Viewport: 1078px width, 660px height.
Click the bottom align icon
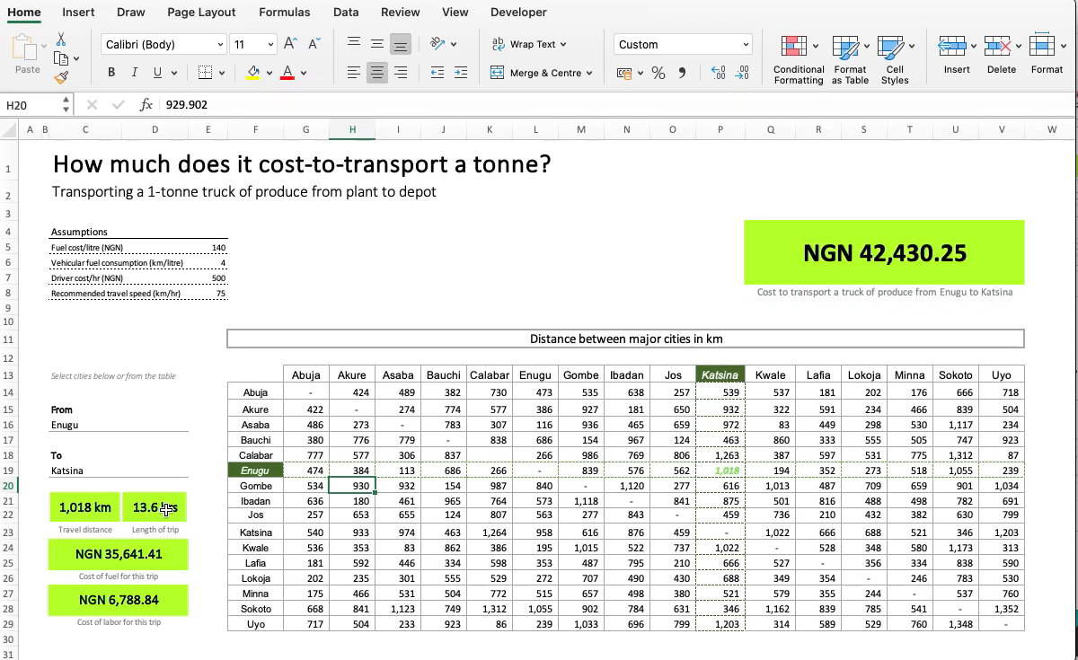401,44
